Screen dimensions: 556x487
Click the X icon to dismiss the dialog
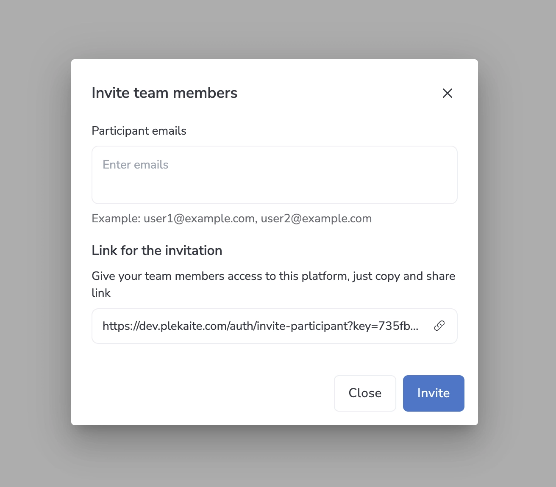click(448, 93)
